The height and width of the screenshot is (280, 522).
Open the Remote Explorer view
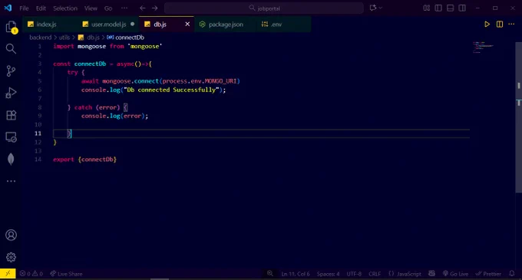click(x=11, y=137)
